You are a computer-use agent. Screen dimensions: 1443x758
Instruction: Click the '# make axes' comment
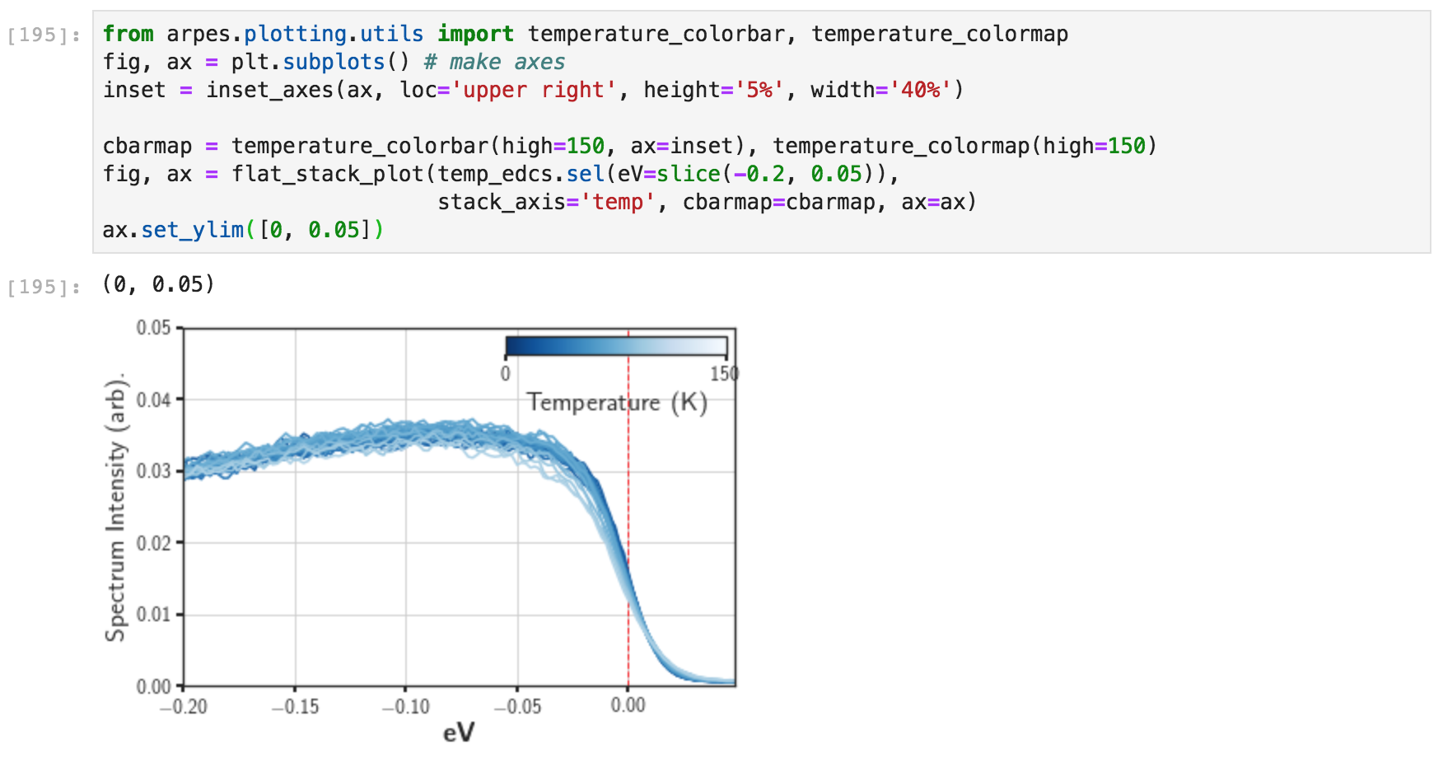[494, 62]
